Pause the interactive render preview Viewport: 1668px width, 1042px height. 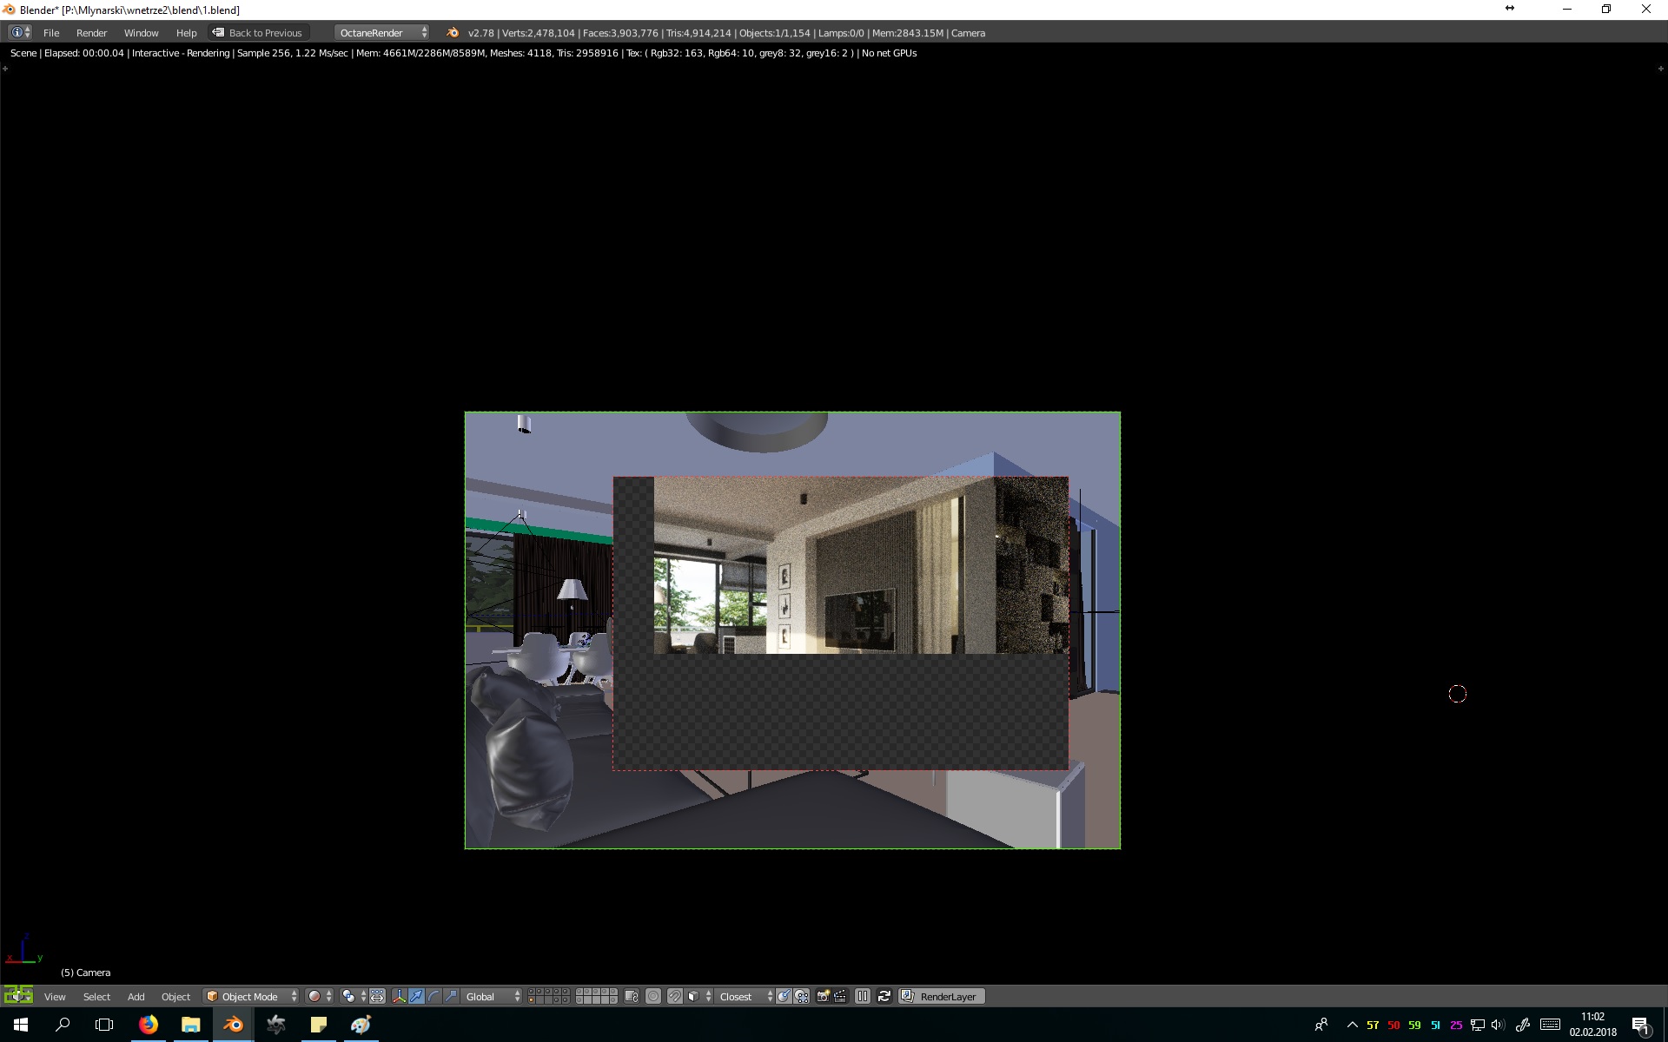tap(863, 996)
